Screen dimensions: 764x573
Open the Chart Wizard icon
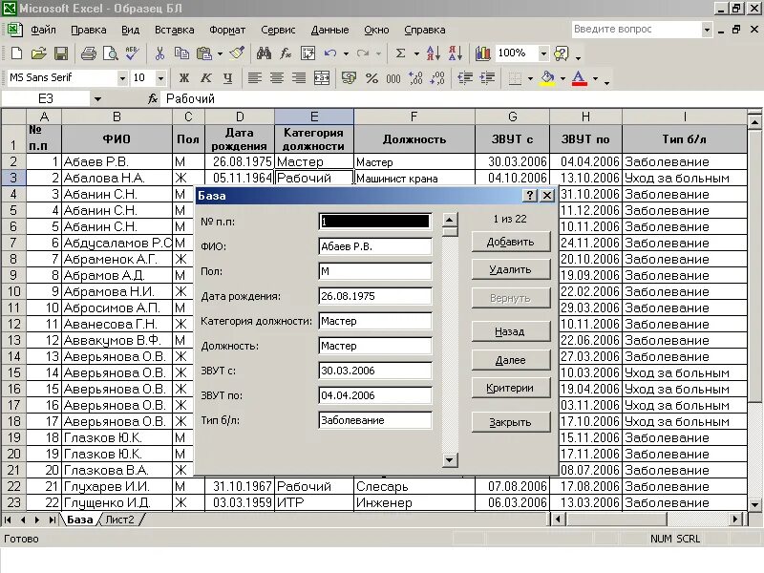[x=482, y=53]
